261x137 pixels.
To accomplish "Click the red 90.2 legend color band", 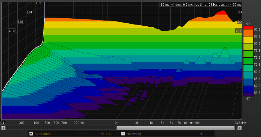I will 248,28.
